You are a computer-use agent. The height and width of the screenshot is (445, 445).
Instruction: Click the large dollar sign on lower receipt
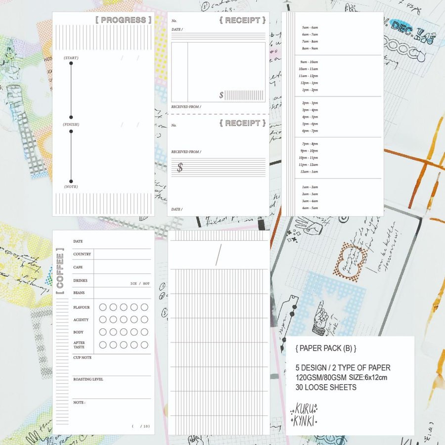[179, 167]
